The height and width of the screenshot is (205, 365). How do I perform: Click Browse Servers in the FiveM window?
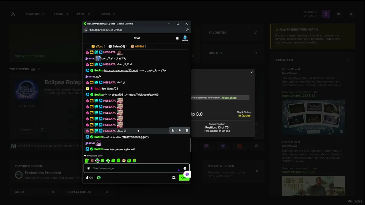click(x=29, y=56)
